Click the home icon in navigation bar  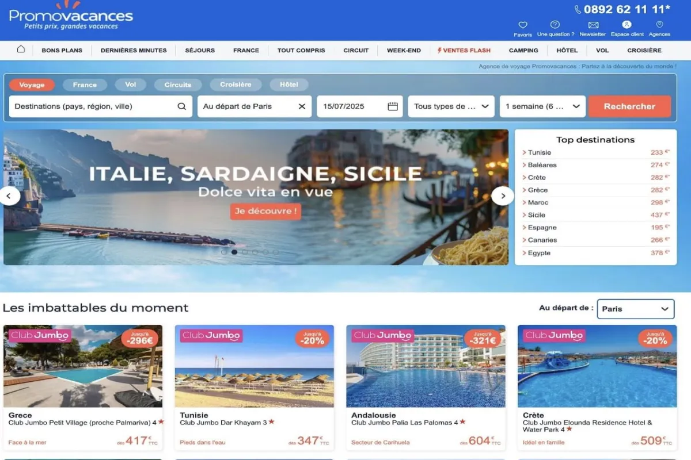(x=21, y=49)
